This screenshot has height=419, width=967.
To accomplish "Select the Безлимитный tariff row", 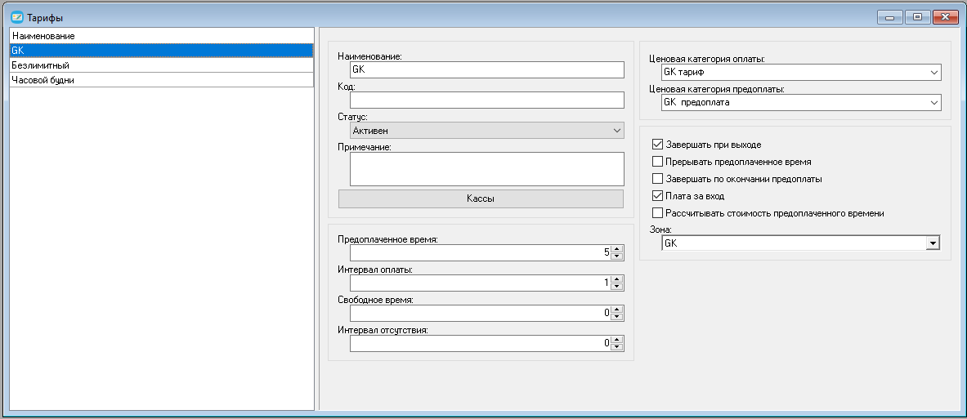I will coord(162,65).
